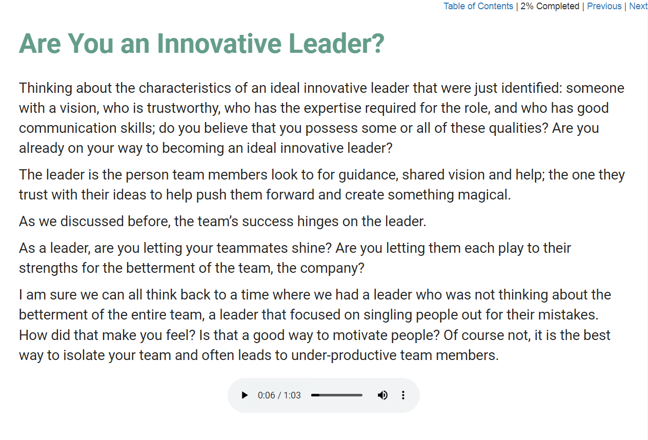Open the Table of Contents link
Image resolution: width=648 pixels, height=440 pixels.
[478, 6]
